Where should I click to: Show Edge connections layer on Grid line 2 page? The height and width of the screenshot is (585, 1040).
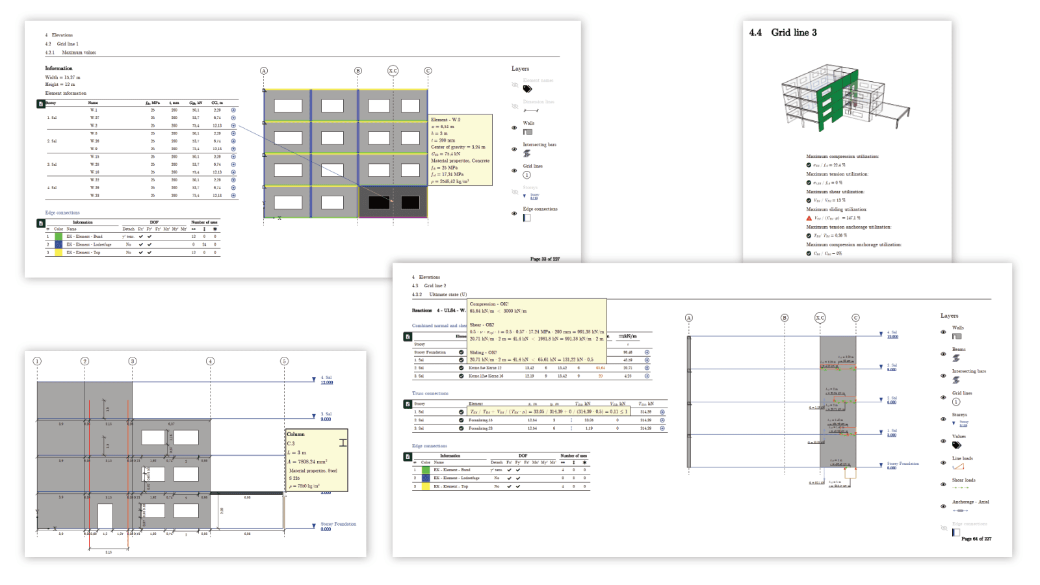click(944, 528)
